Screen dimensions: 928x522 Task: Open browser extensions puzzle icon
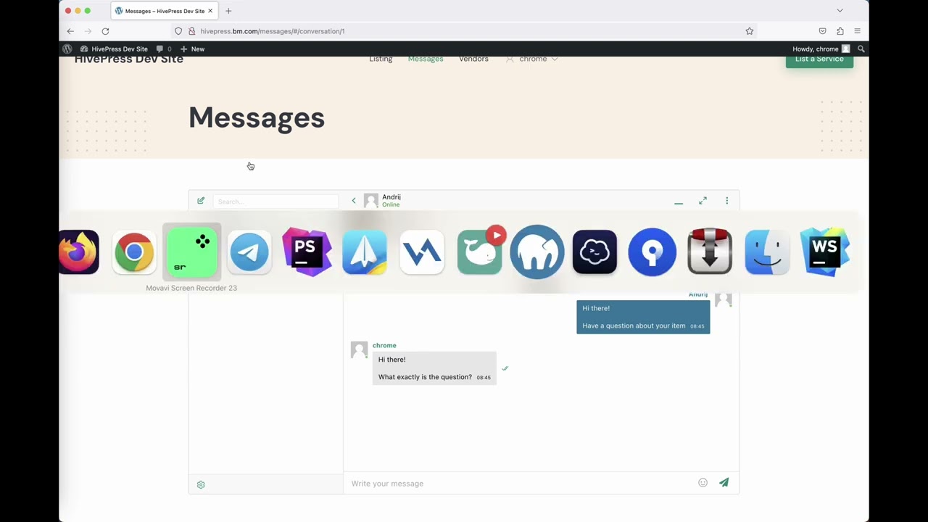click(x=840, y=31)
